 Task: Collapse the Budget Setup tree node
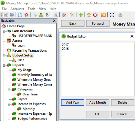(x=4, y=56)
